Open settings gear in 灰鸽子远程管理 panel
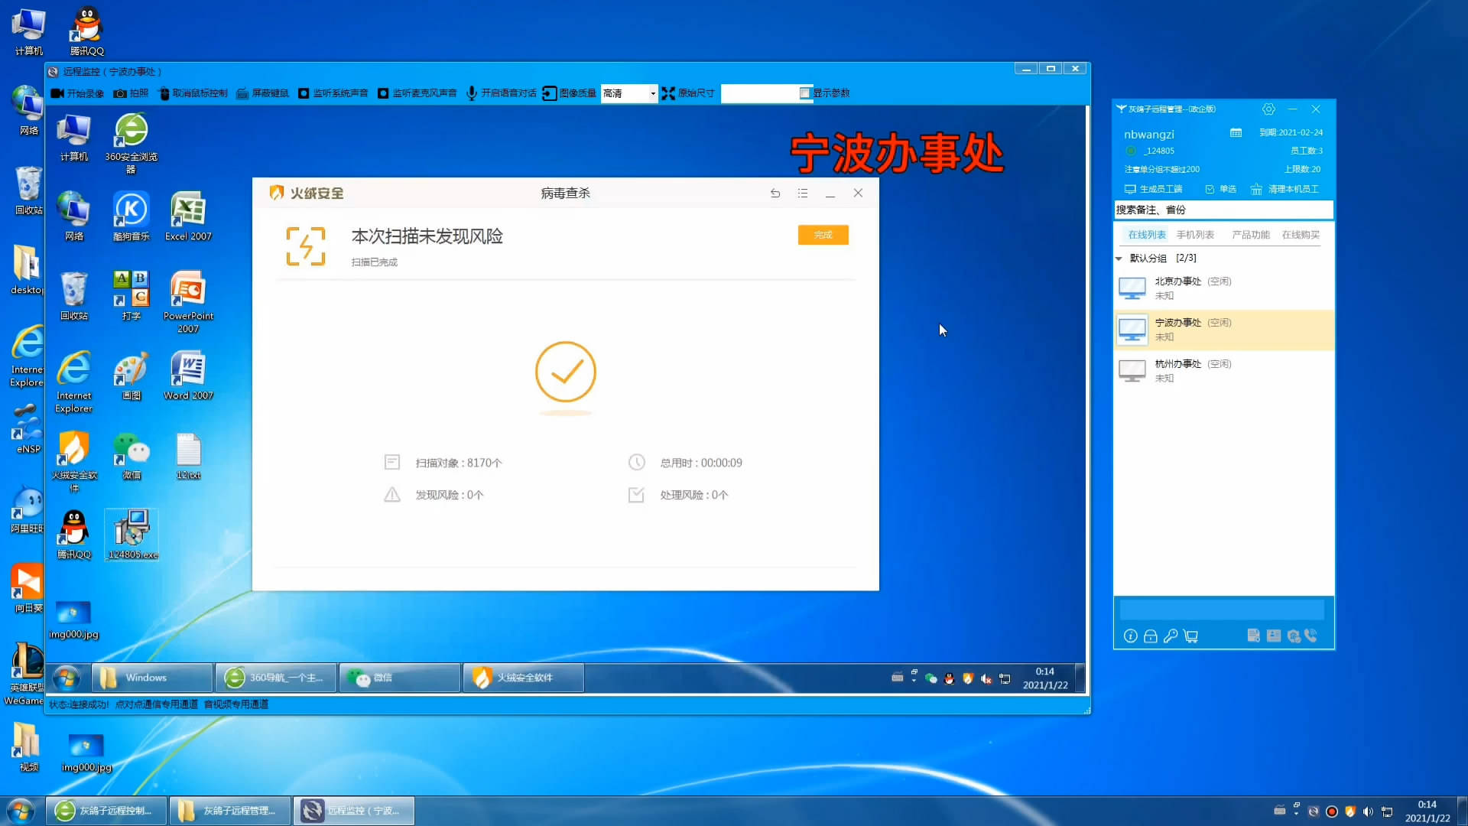 [1268, 109]
